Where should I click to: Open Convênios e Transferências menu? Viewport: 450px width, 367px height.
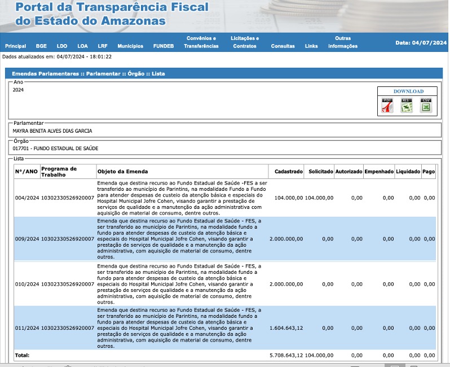201,42
